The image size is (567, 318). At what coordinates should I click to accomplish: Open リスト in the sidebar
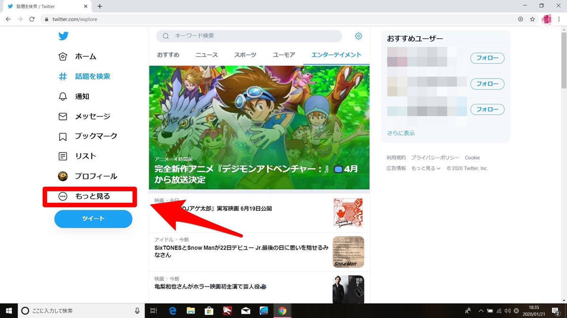click(77, 156)
